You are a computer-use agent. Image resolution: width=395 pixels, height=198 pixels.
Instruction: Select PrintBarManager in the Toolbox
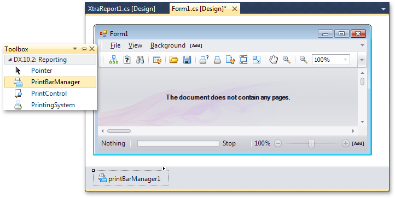[x=50, y=82]
